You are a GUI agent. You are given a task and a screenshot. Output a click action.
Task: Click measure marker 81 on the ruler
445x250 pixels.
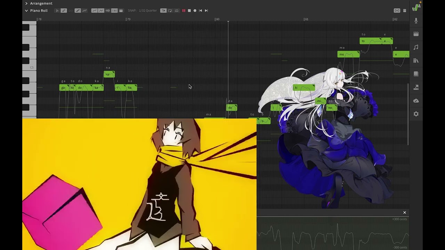[x=306, y=19]
